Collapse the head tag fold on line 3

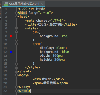pyautogui.click(x=16, y=17)
